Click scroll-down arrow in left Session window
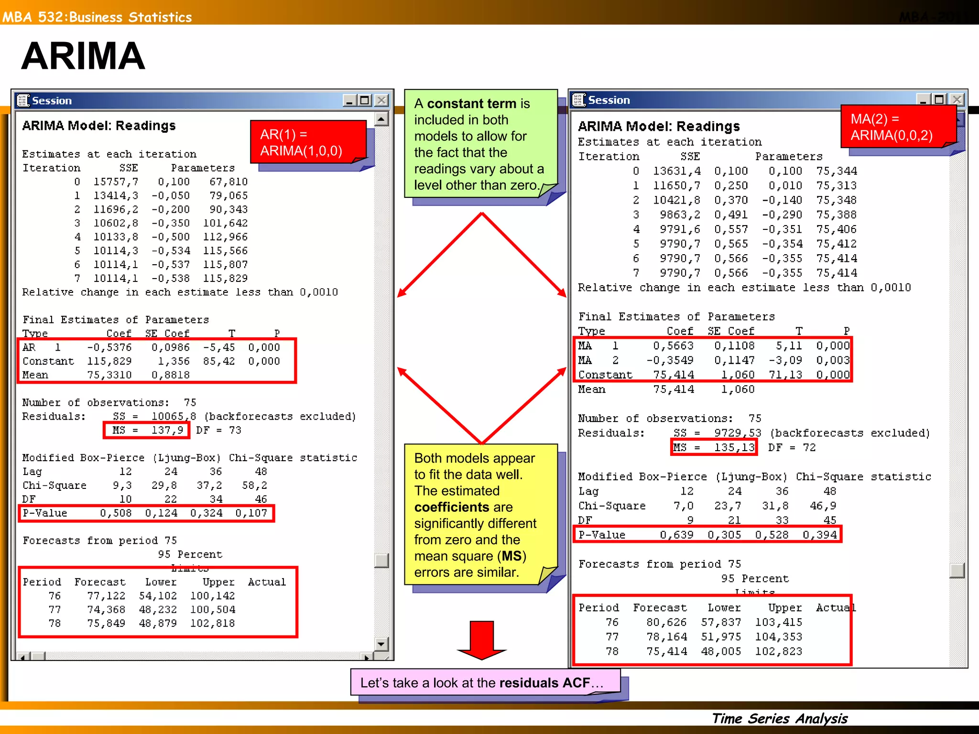 coord(381,644)
